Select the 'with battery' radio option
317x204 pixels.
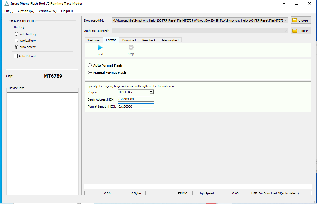(17, 34)
